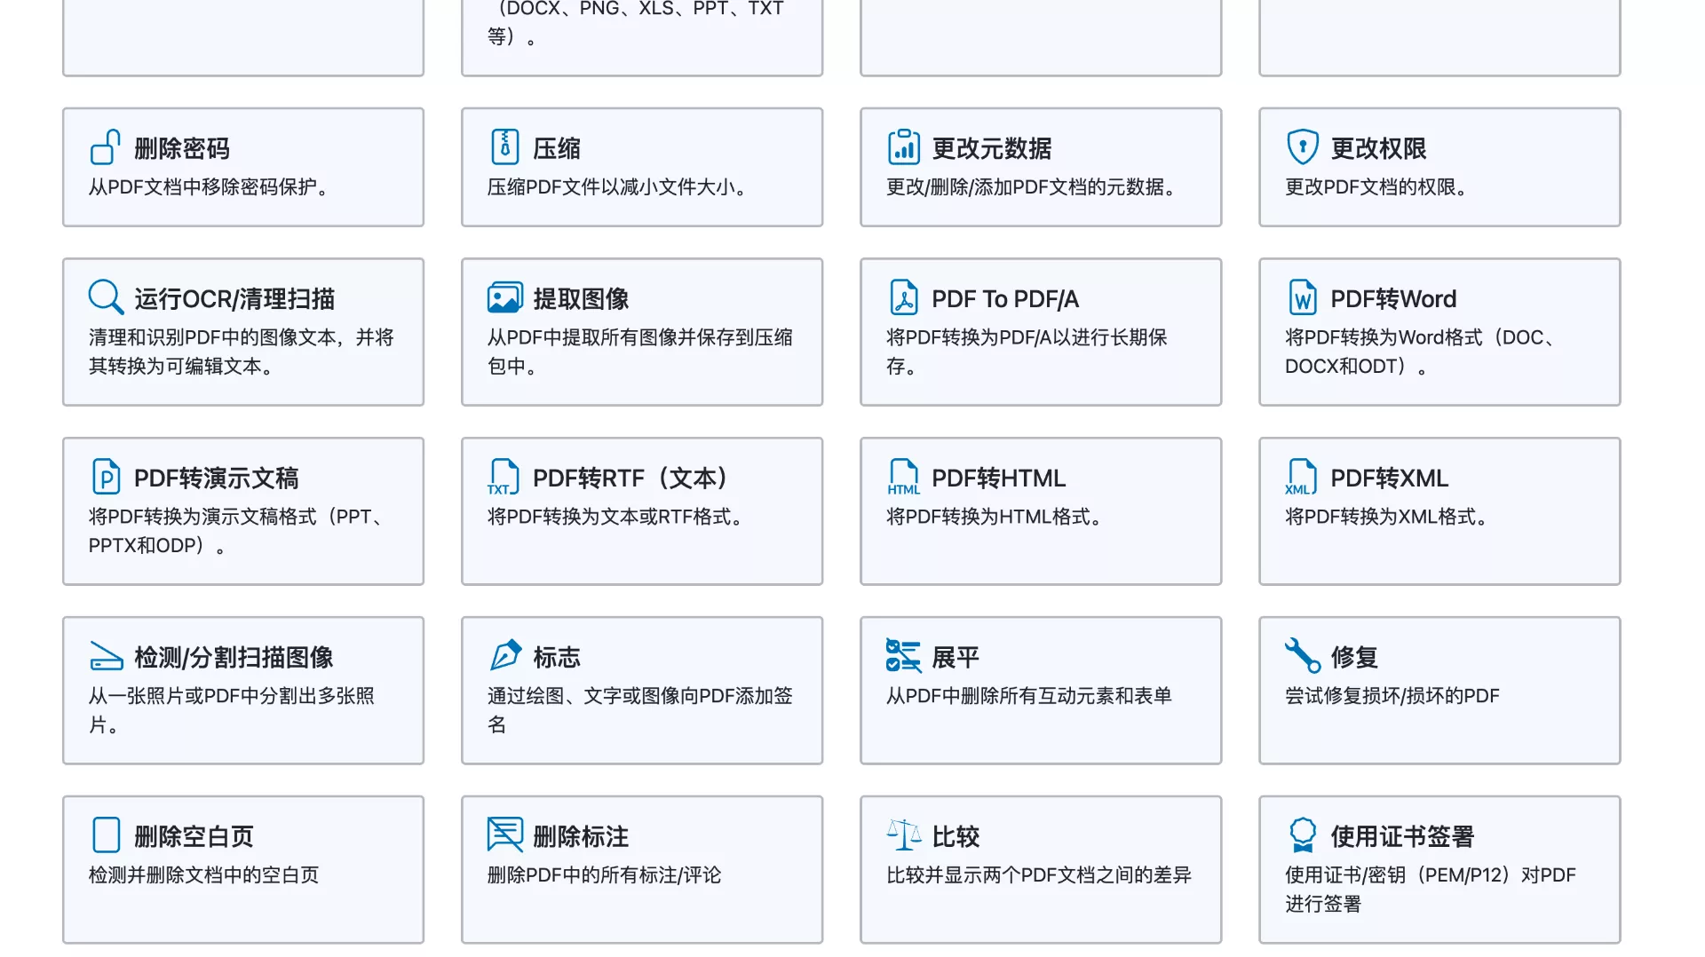Click the certificate badge icon for 使用证书签署

point(1302,835)
